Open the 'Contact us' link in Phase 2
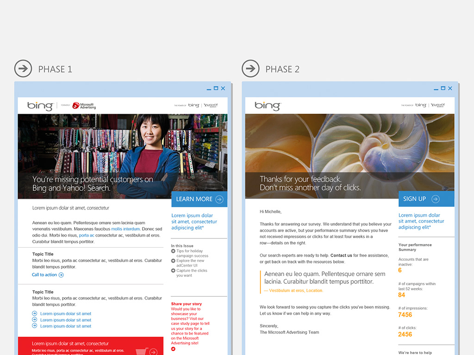 point(341,255)
